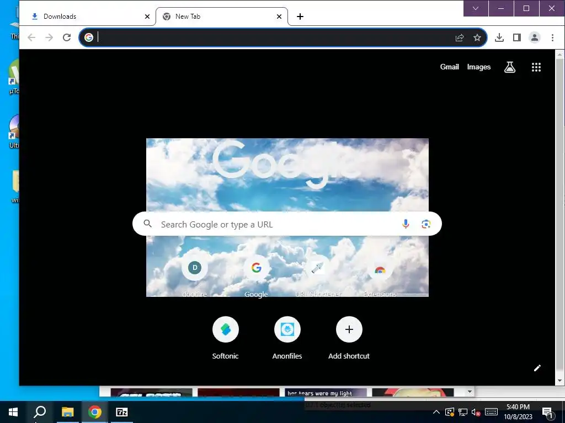565x423 pixels.
Task: Start voice search with microphone icon
Action: 406,224
